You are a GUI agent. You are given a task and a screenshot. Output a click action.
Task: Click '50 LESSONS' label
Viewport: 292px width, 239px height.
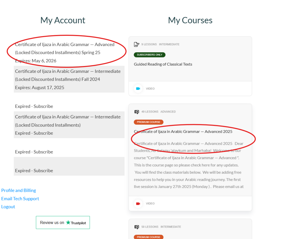click(150, 227)
